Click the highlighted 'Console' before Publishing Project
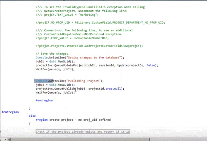The image size is (207, 141). 42,81
